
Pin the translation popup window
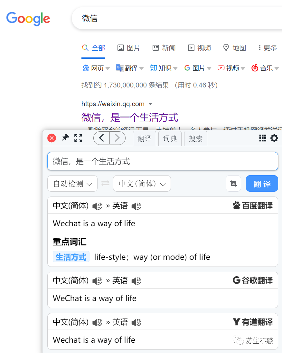point(65,137)
